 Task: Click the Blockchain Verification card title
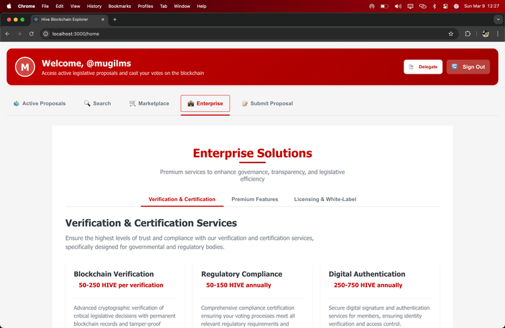pos(114,274)
